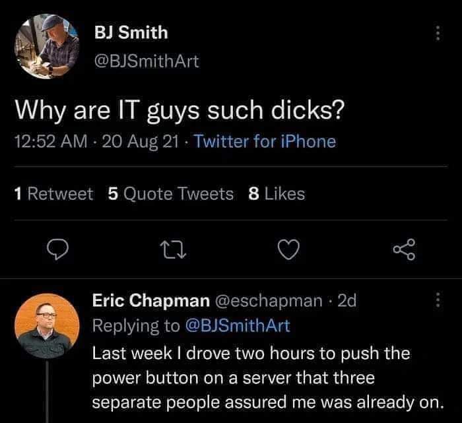This screenshot has width=462, height=423.
Task: Click the @BJSmithArt mention in reply
Action: pyautogui.click(x=238, y=326)
